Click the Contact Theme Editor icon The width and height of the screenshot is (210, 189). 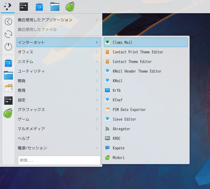tap(107, 61)
